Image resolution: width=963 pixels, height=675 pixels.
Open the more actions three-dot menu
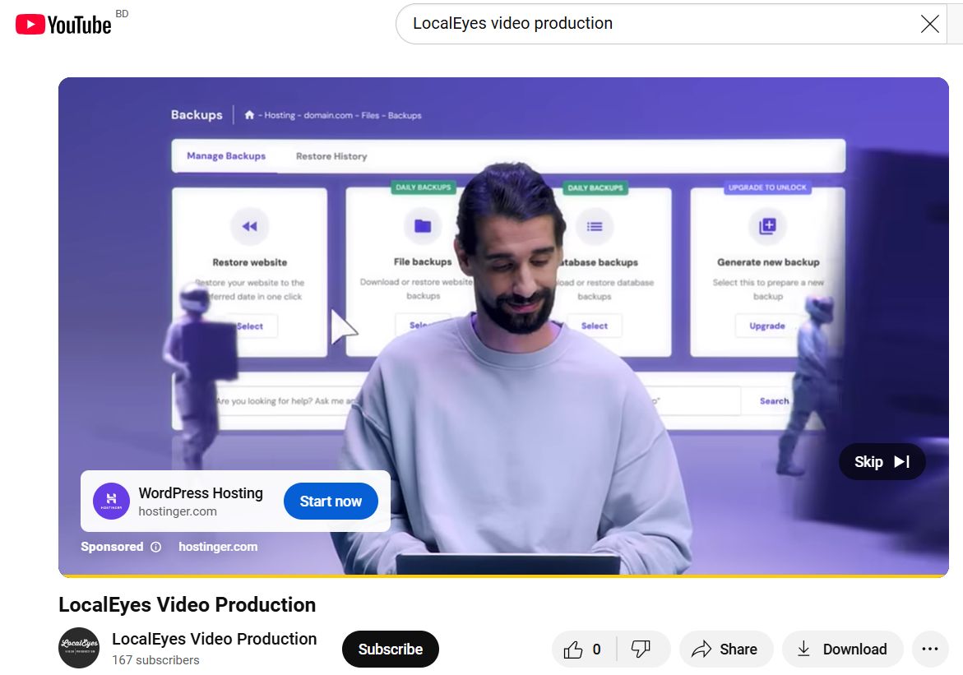coord(929,650)
